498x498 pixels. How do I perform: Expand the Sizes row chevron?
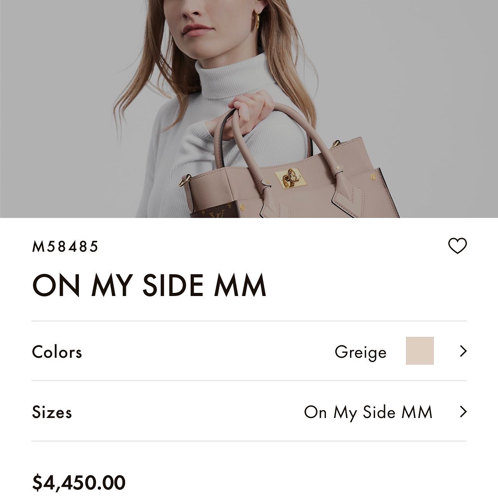463,412
